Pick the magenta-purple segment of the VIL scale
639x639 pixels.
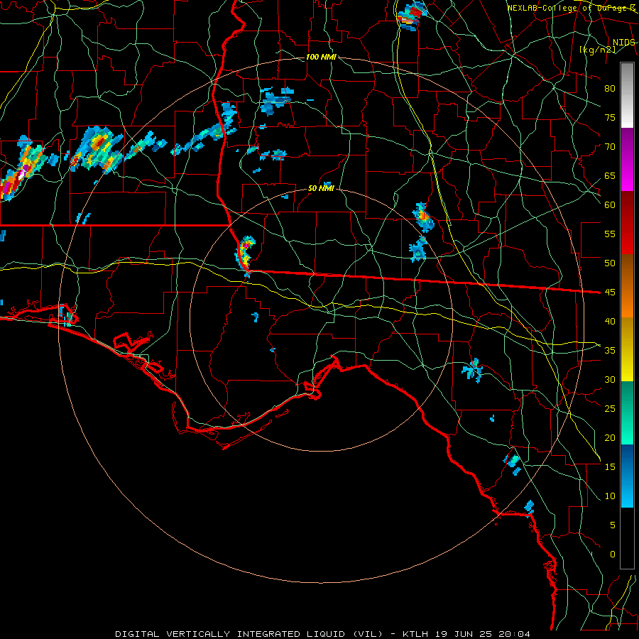[x=627, y=159]
